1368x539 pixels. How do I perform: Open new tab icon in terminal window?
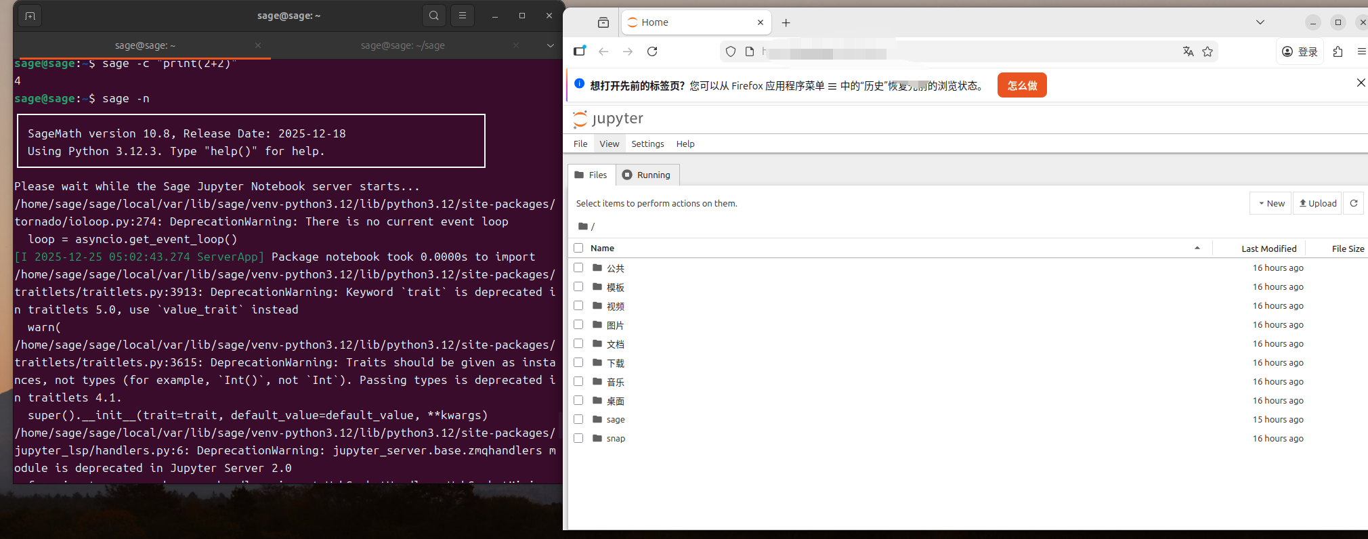coord(30,16)
